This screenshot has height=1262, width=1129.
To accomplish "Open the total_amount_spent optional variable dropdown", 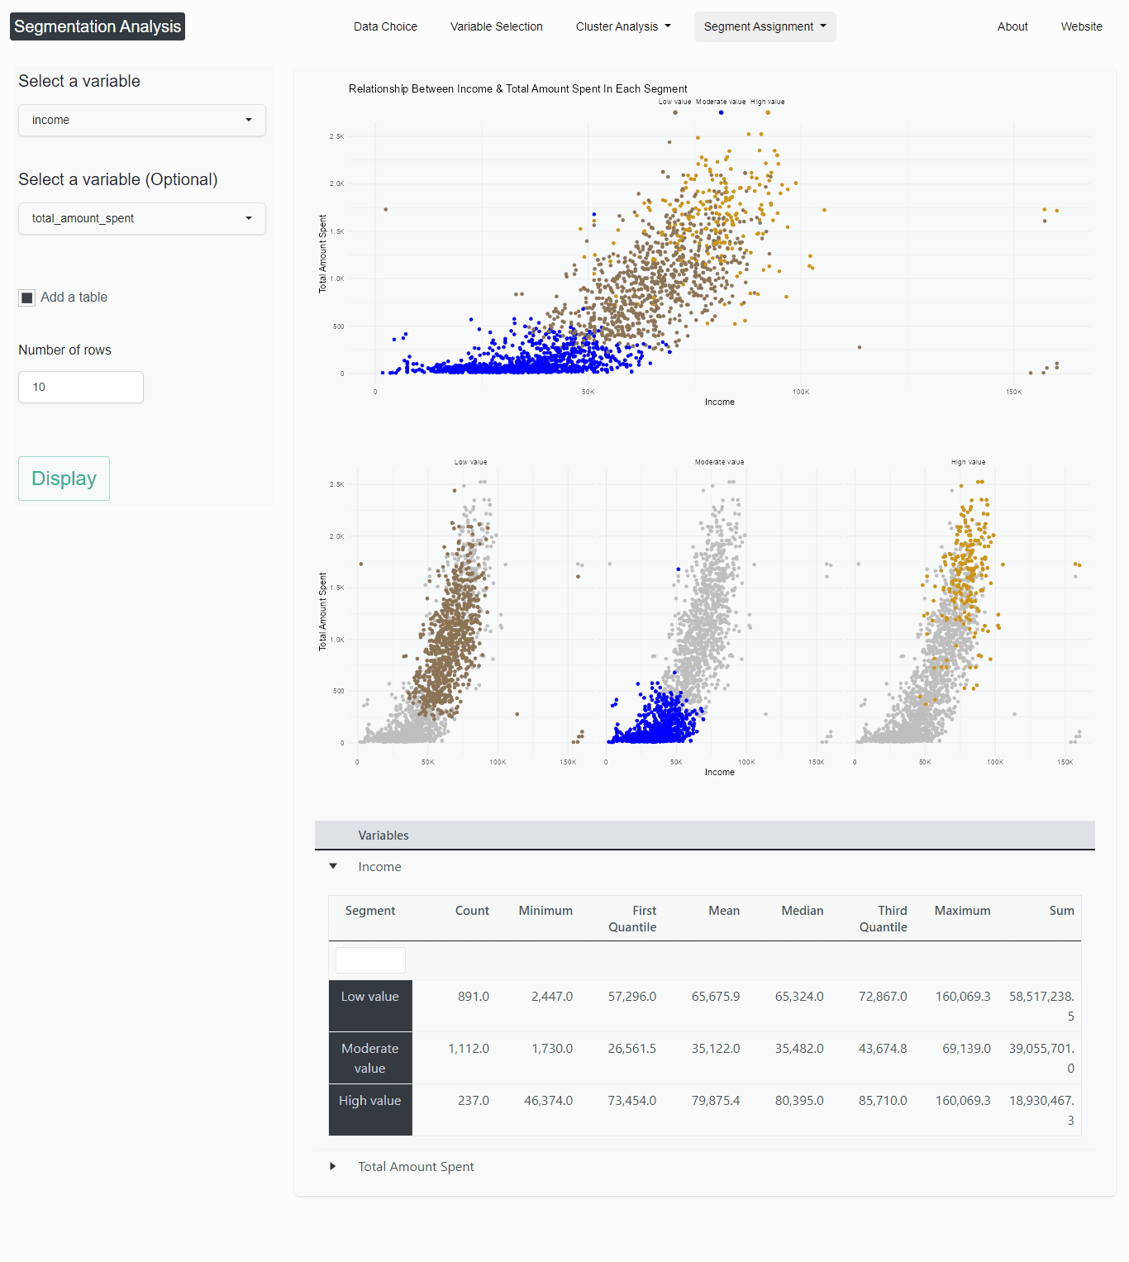I will (x=141, y=218).
